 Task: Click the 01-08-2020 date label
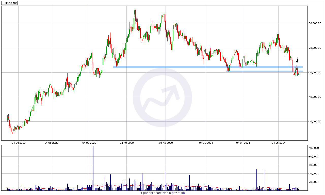pos(89,143)
